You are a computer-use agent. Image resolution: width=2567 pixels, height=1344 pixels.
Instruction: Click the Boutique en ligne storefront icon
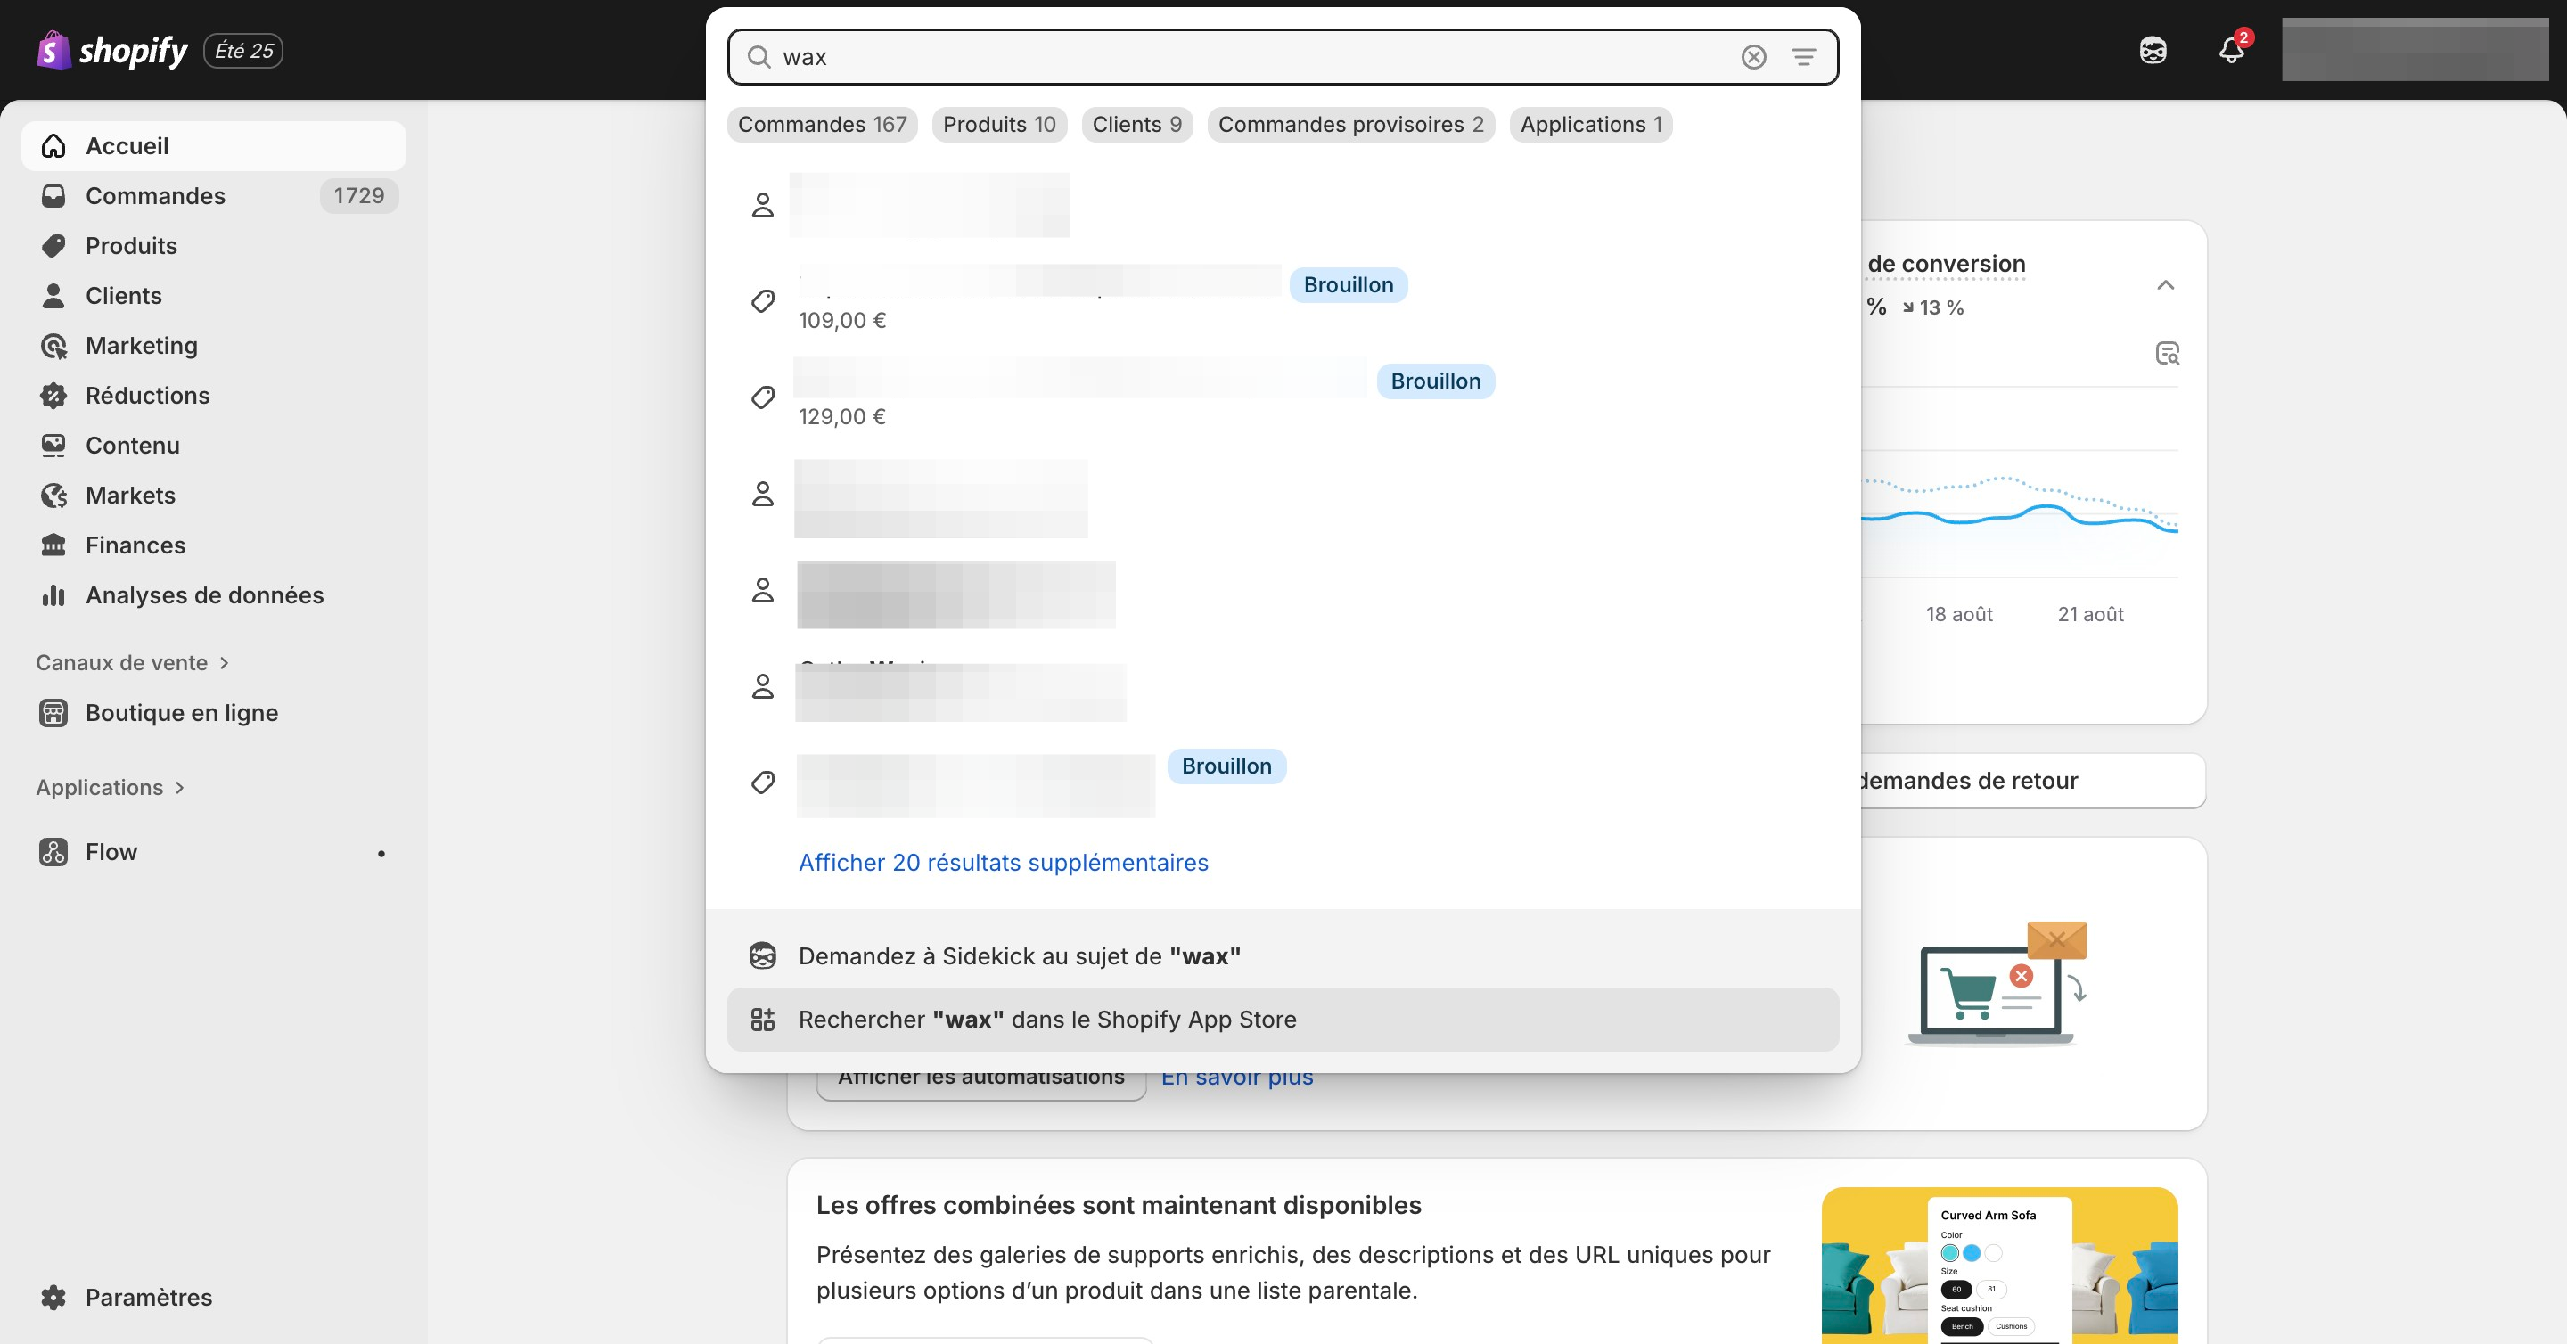53,713
